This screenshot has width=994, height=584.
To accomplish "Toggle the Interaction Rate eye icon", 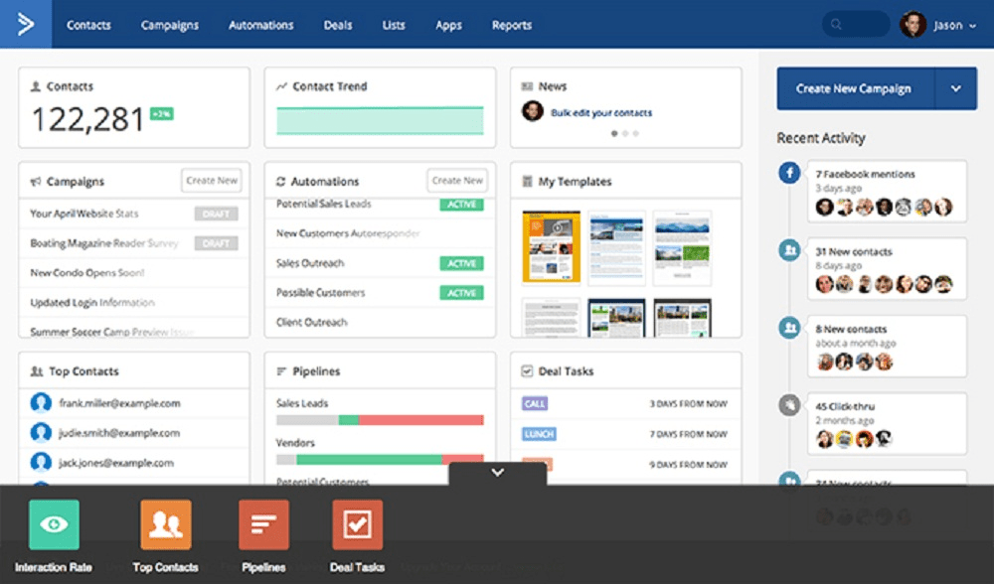I will pyautogui.click(x=54, y=524).
